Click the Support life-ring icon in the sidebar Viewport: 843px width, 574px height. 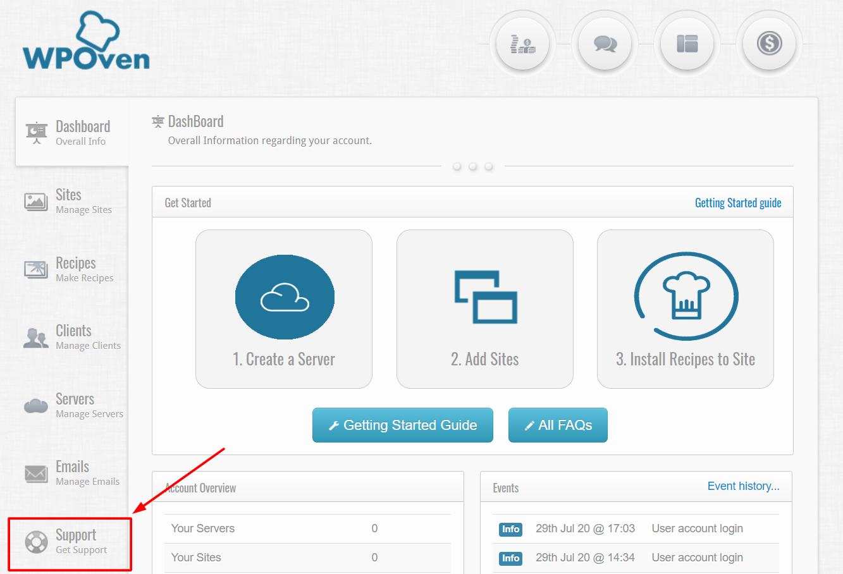(x=36, y=542)
